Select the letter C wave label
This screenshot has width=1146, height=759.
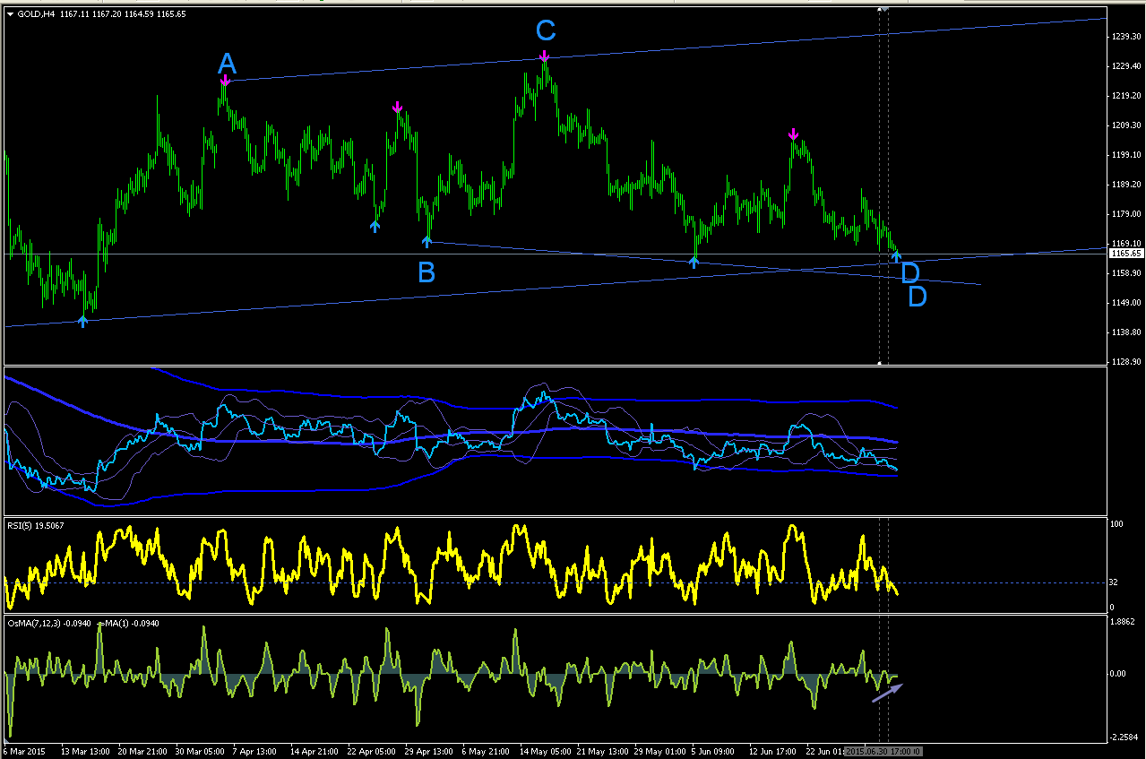(546, 31)
